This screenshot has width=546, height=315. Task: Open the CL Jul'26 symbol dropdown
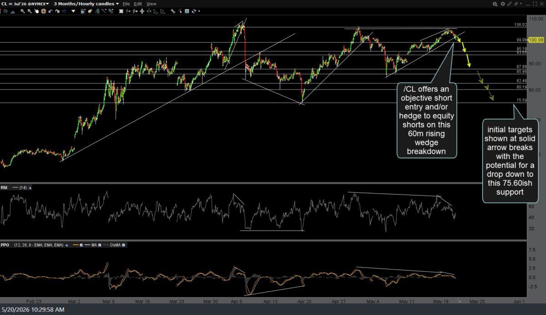[25, 4]
